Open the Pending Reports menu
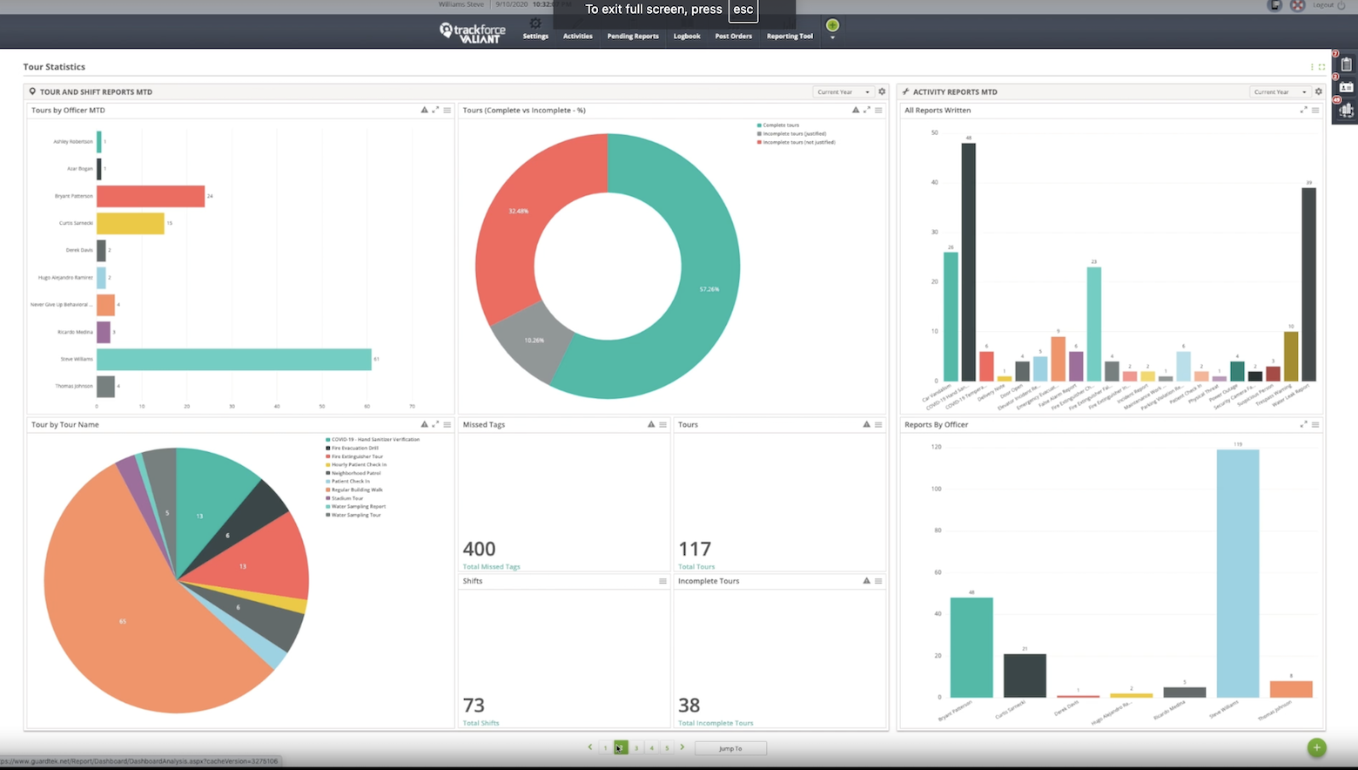This screenshot has width=1358, height=770. 633,37
